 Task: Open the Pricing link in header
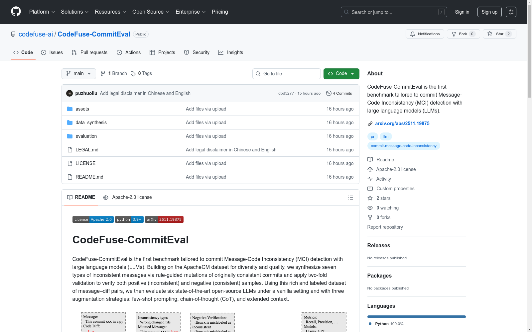[220, 12]
